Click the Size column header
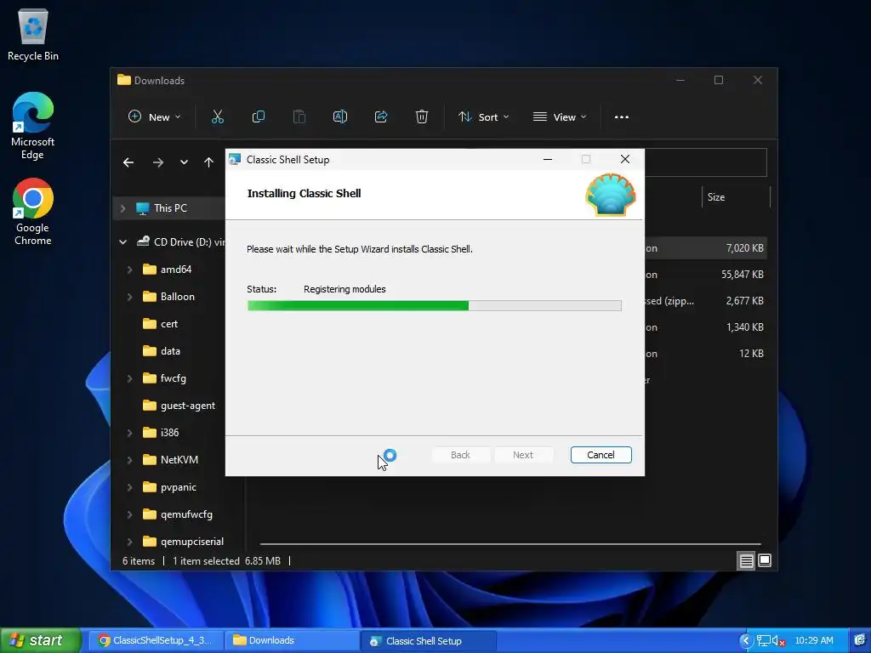Image resolution: width=871 pixels, height=653 pixels. pyautogui.click(x=736, y=197)
